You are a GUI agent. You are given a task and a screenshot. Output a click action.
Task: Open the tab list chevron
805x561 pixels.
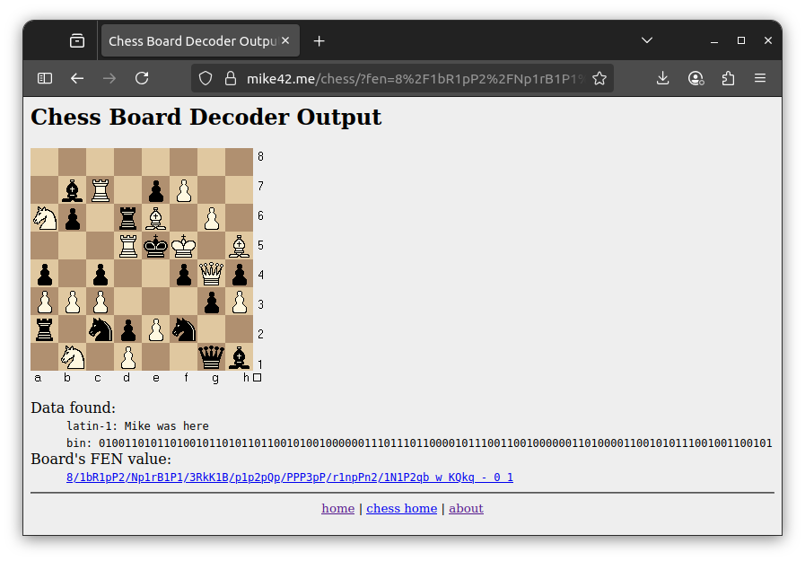tap(646, 39)
